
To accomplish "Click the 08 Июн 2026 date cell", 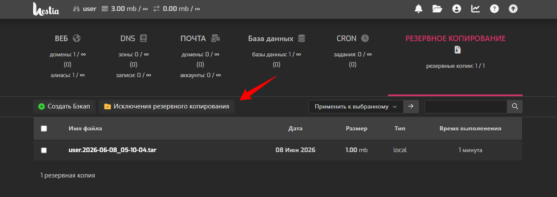I will tap(295, 150).
